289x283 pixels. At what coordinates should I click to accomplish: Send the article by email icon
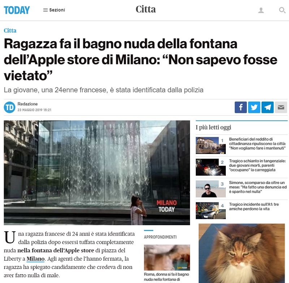[x=281, y=107]
